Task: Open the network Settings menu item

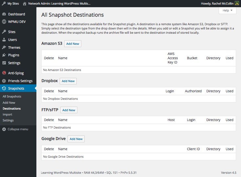Action: tap(18, 63)
